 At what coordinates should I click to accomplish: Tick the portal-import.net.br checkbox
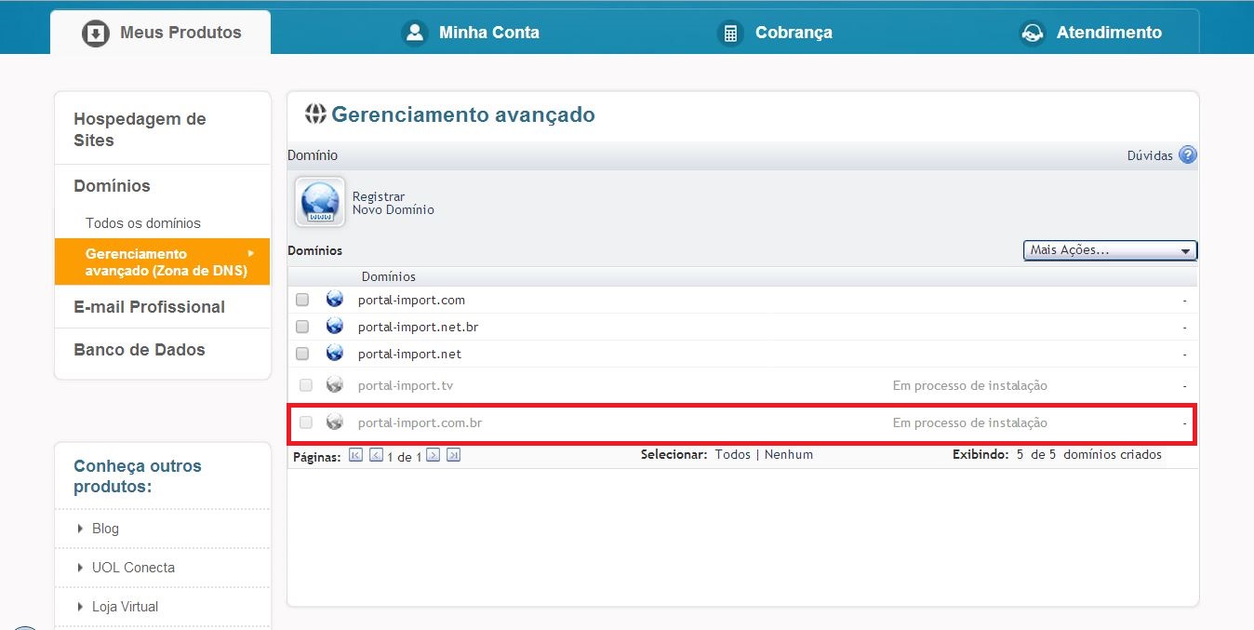(302, 327)
